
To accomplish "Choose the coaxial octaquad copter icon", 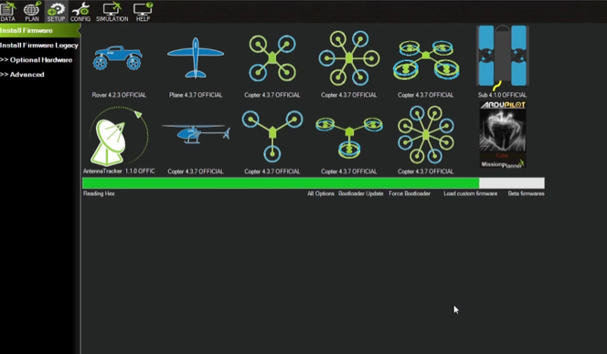I will point(426,59).
